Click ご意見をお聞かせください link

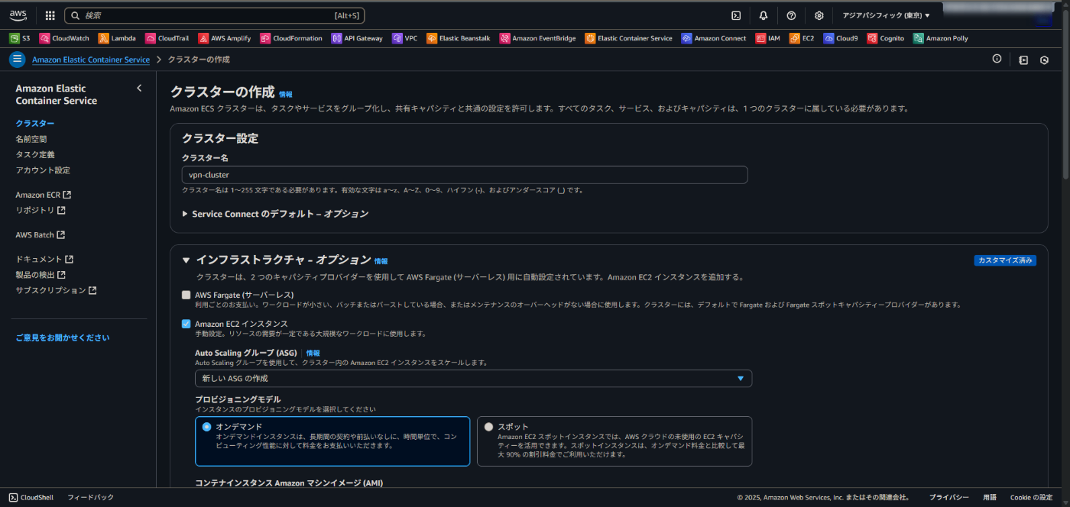pyautogui.click(x=62, y=337)
